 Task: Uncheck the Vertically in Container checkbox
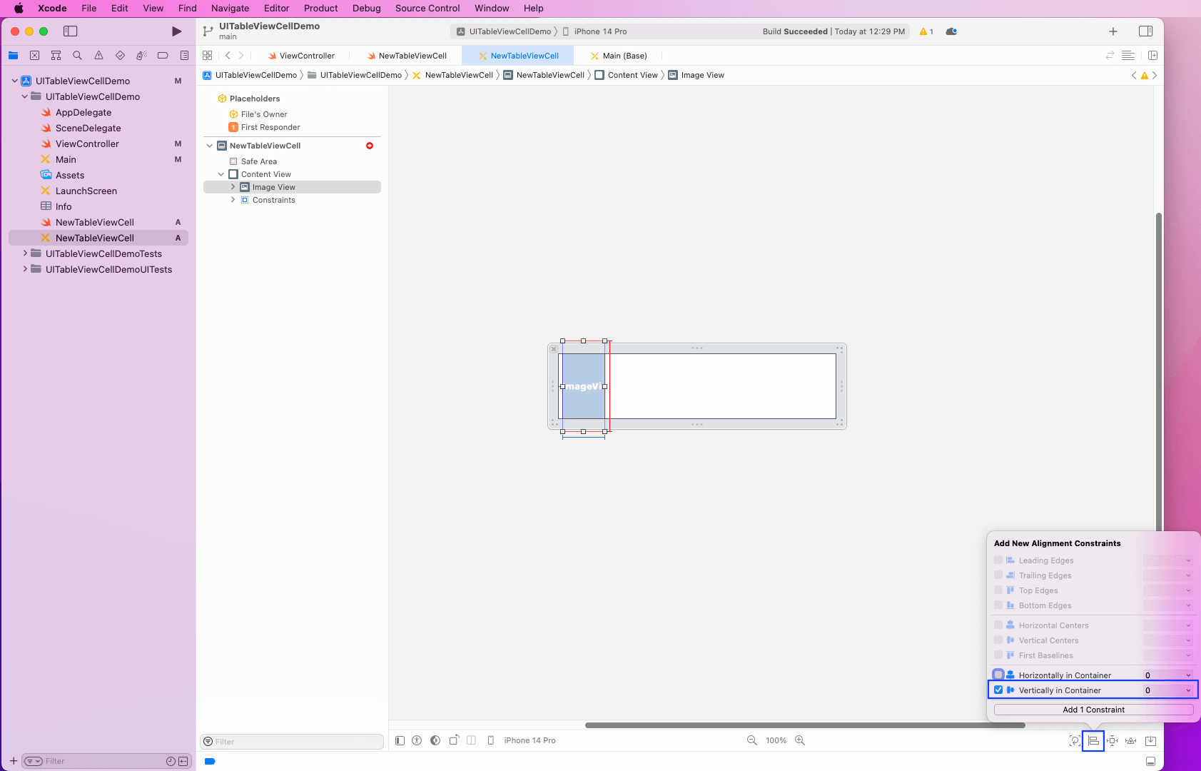coord(998,690)
